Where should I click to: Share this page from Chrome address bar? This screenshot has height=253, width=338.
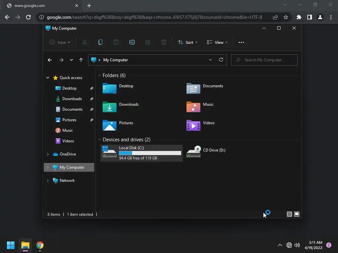click(x=275, y=17)
